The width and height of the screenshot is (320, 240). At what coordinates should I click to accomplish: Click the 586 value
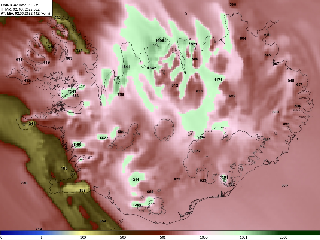pyautogui.click(x=195, y=59)
